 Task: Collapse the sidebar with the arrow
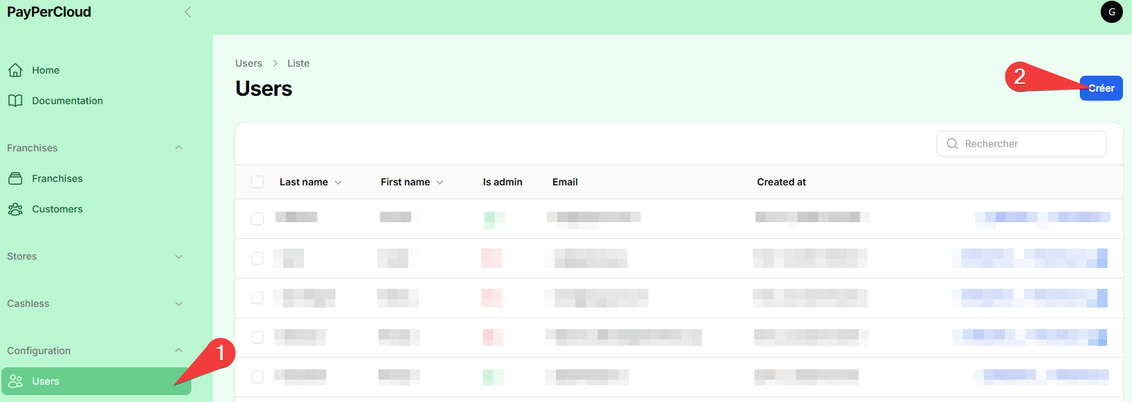(x=188, y=12)
